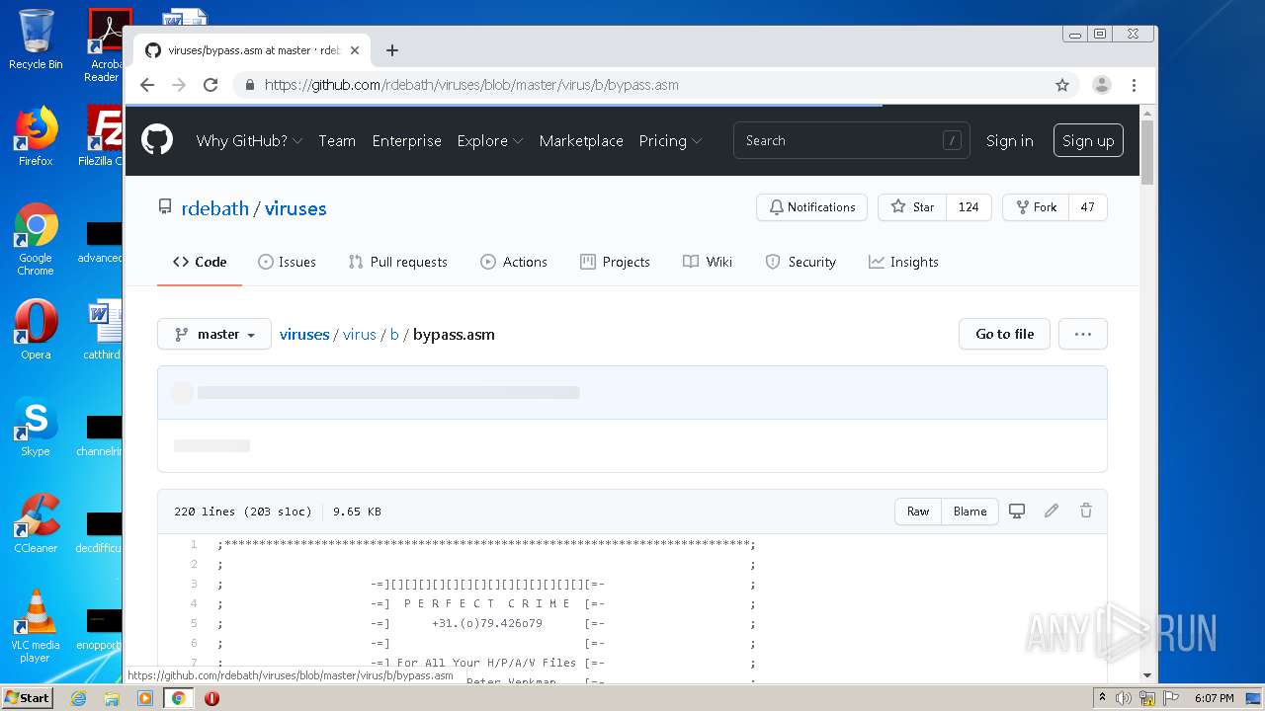Open new browser tab with plus
The height and width of the screenshot is (711, 1265).
392,50
